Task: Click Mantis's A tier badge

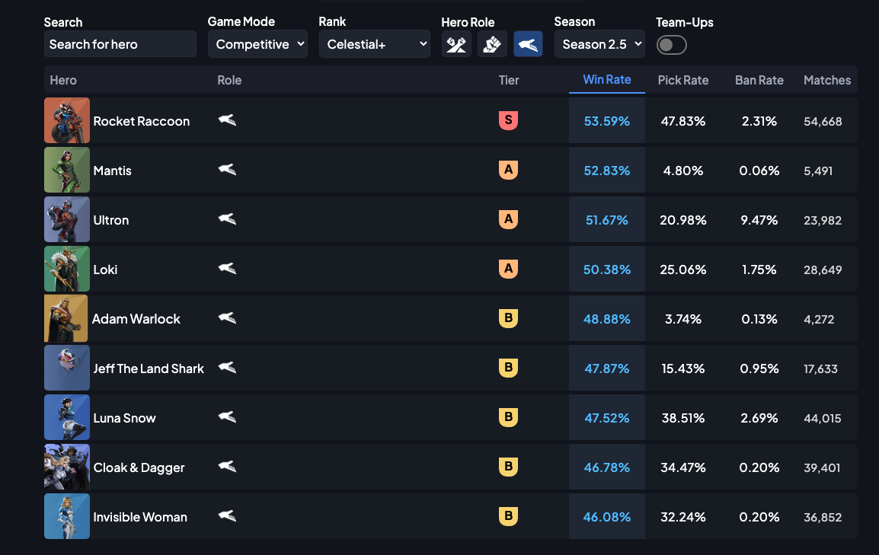Action: pos(509,169)
